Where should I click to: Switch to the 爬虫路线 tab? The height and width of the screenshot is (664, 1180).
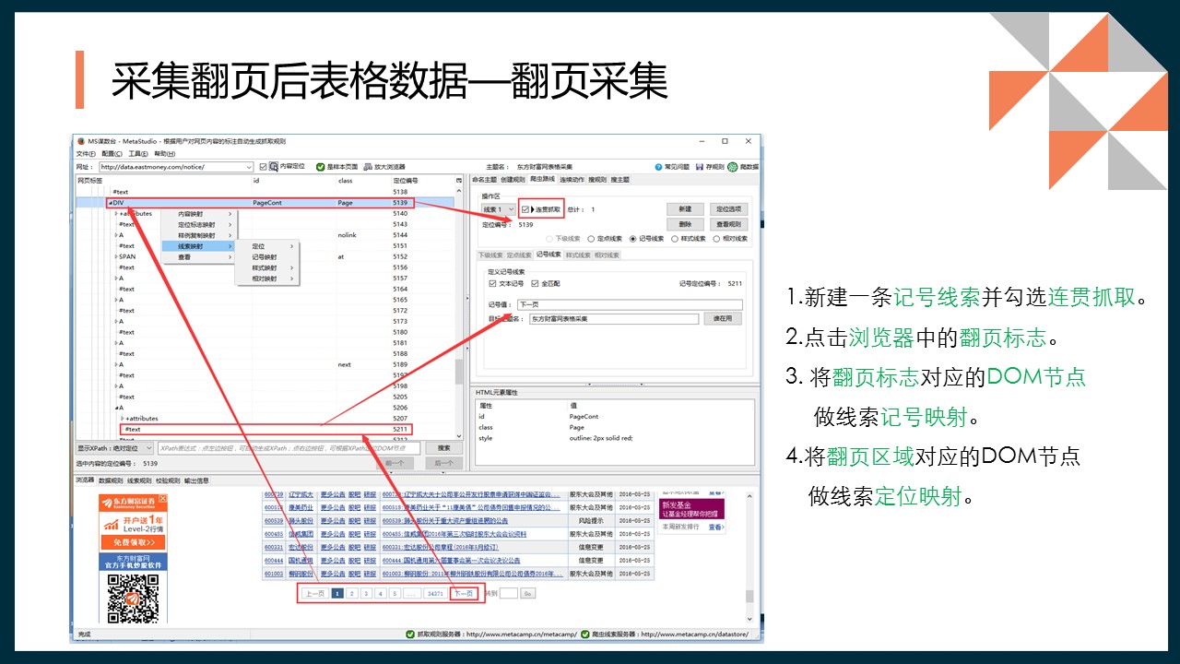pos(542,180)
